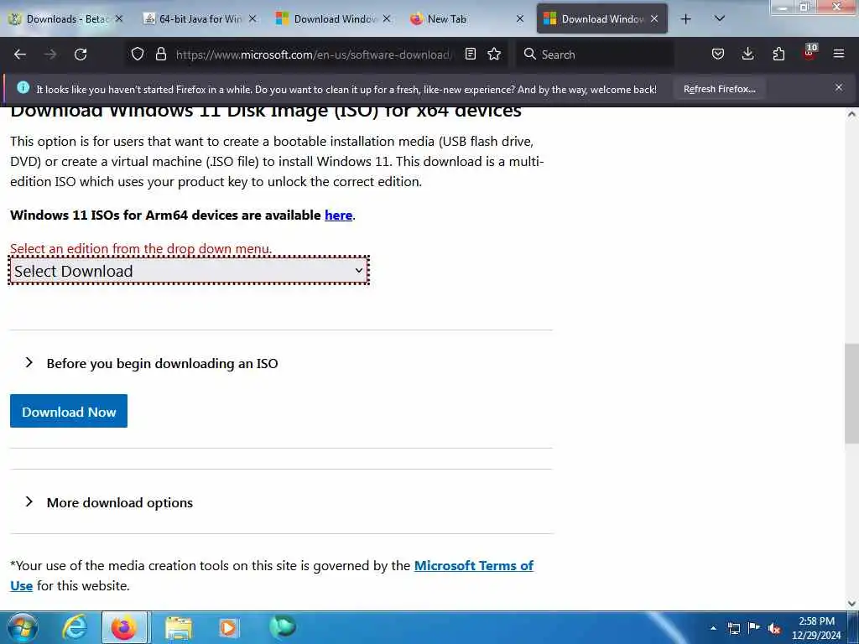Bookmark this page with the star
Image resolution: width=859 pixels, height=644 pixels.
click(494, 54)
